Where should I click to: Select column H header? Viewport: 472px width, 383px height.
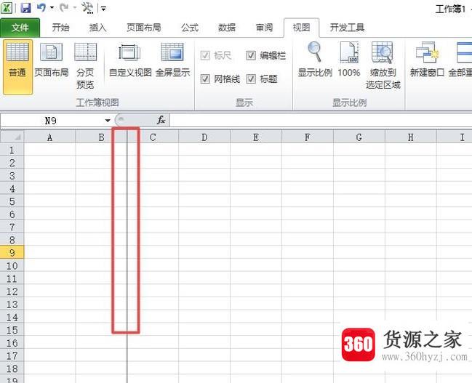(411, 137)
